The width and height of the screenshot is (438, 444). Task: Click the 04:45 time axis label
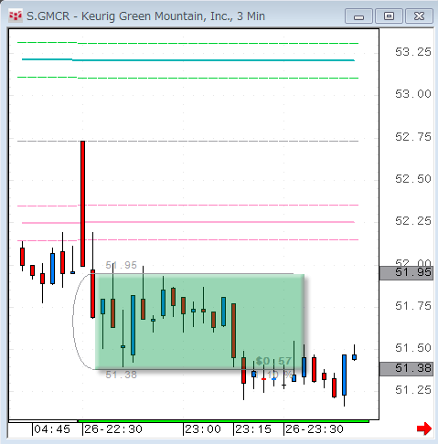(52, 429)
